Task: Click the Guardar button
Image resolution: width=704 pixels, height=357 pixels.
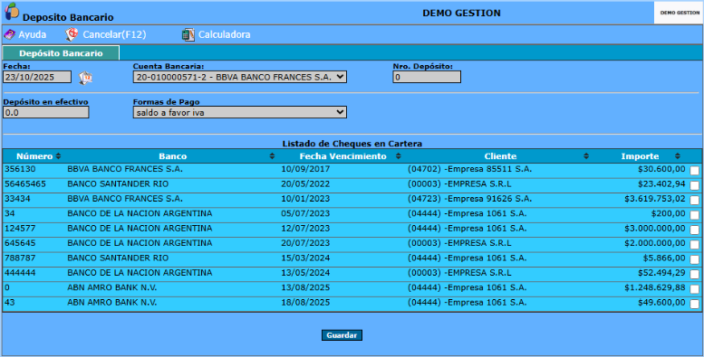Action: [x=342, y=335]
